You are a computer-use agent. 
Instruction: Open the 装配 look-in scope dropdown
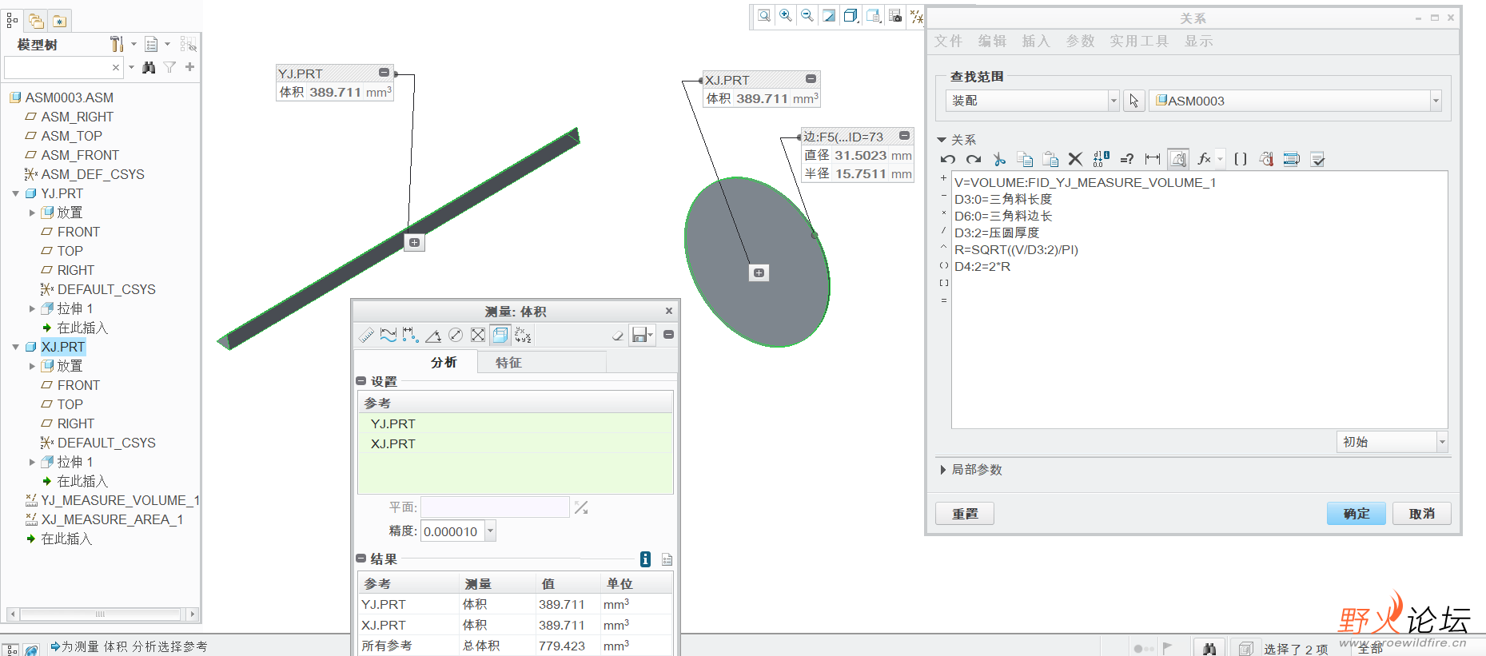tap(1114, 101)
